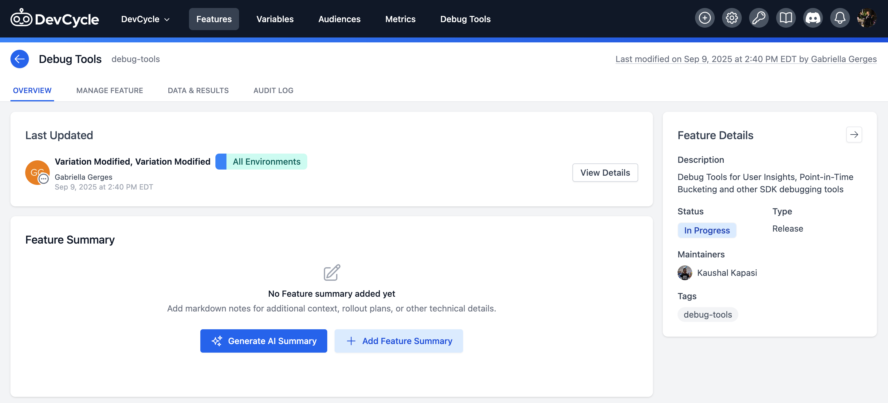The height and width of the screenshot is (403, 888).
Task: Click the DevCycle robot logo
Action: coord(22,19)
